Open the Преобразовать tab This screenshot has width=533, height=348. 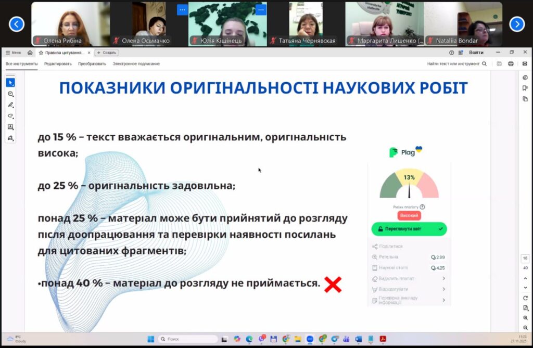coord(92,63)
